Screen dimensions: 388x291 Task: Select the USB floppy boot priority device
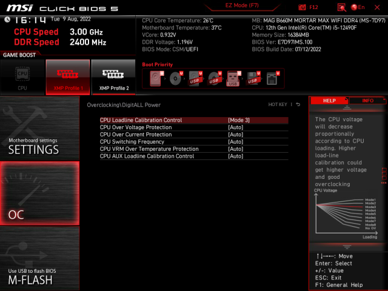click(x=252, y=78)
